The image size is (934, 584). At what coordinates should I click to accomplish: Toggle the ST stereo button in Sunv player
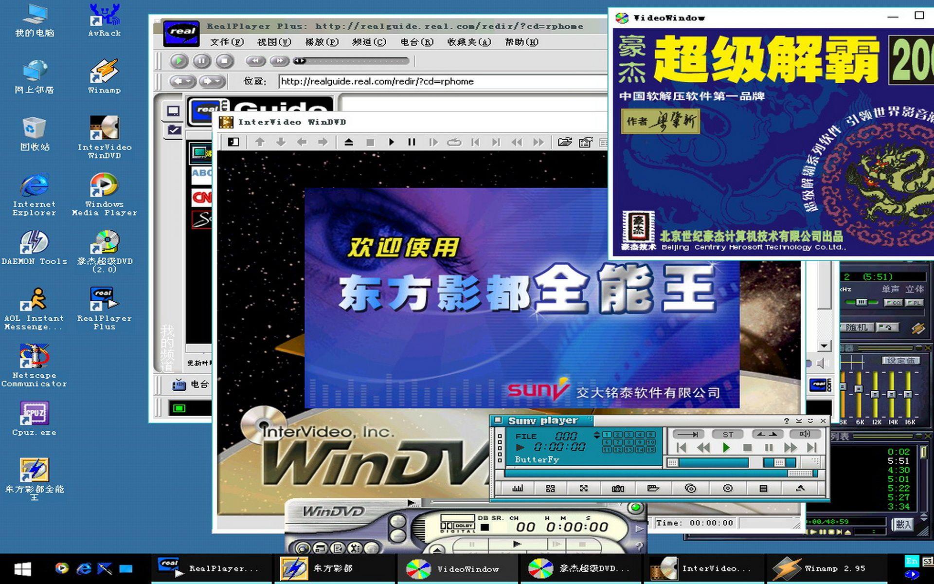[x=728, y=434]
